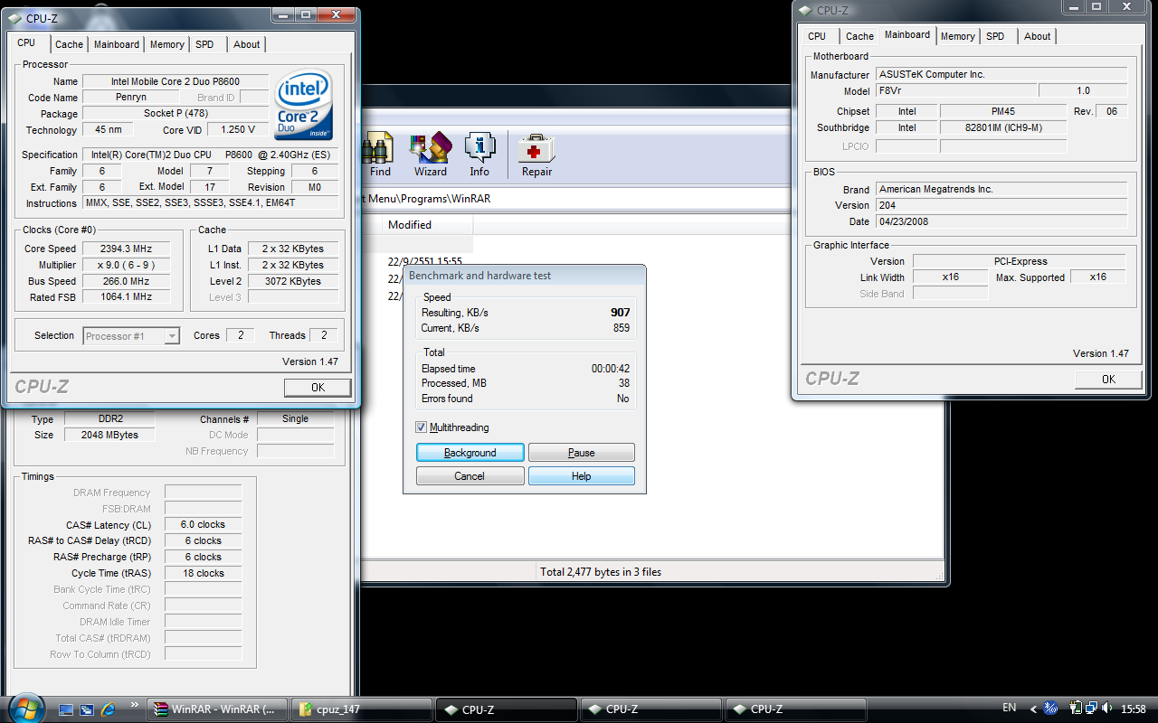Click the elapsed time '00:00:42'

610,369
